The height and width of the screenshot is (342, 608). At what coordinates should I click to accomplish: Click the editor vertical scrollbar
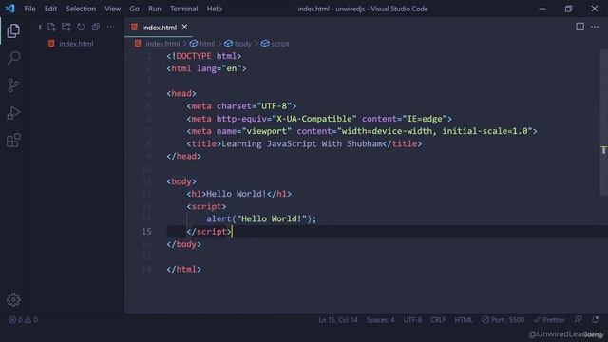point(604,123)
